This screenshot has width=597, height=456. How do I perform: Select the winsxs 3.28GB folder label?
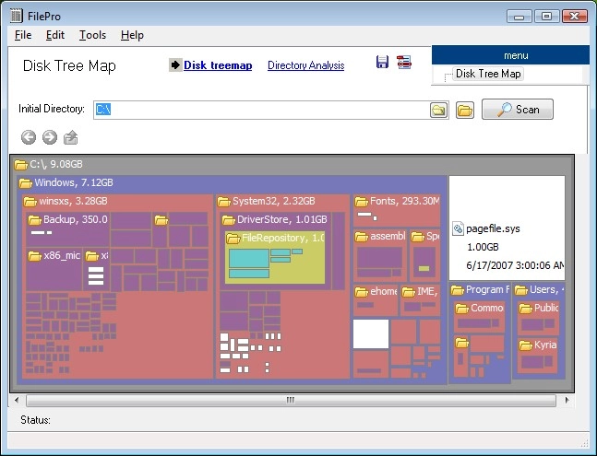[x=73, y=201]
